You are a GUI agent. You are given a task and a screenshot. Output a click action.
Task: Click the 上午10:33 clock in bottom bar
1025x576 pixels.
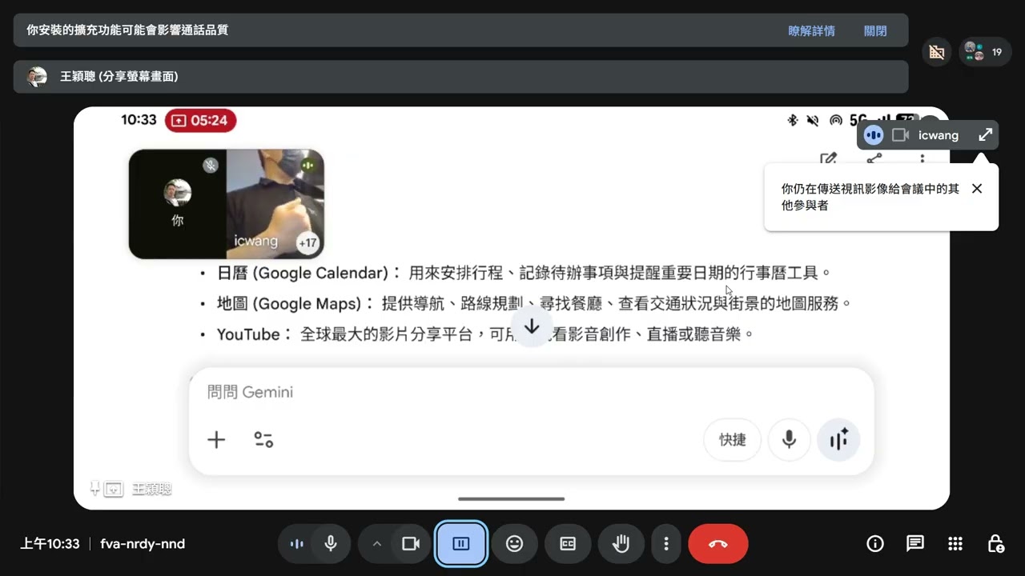[x=50, y=544]
